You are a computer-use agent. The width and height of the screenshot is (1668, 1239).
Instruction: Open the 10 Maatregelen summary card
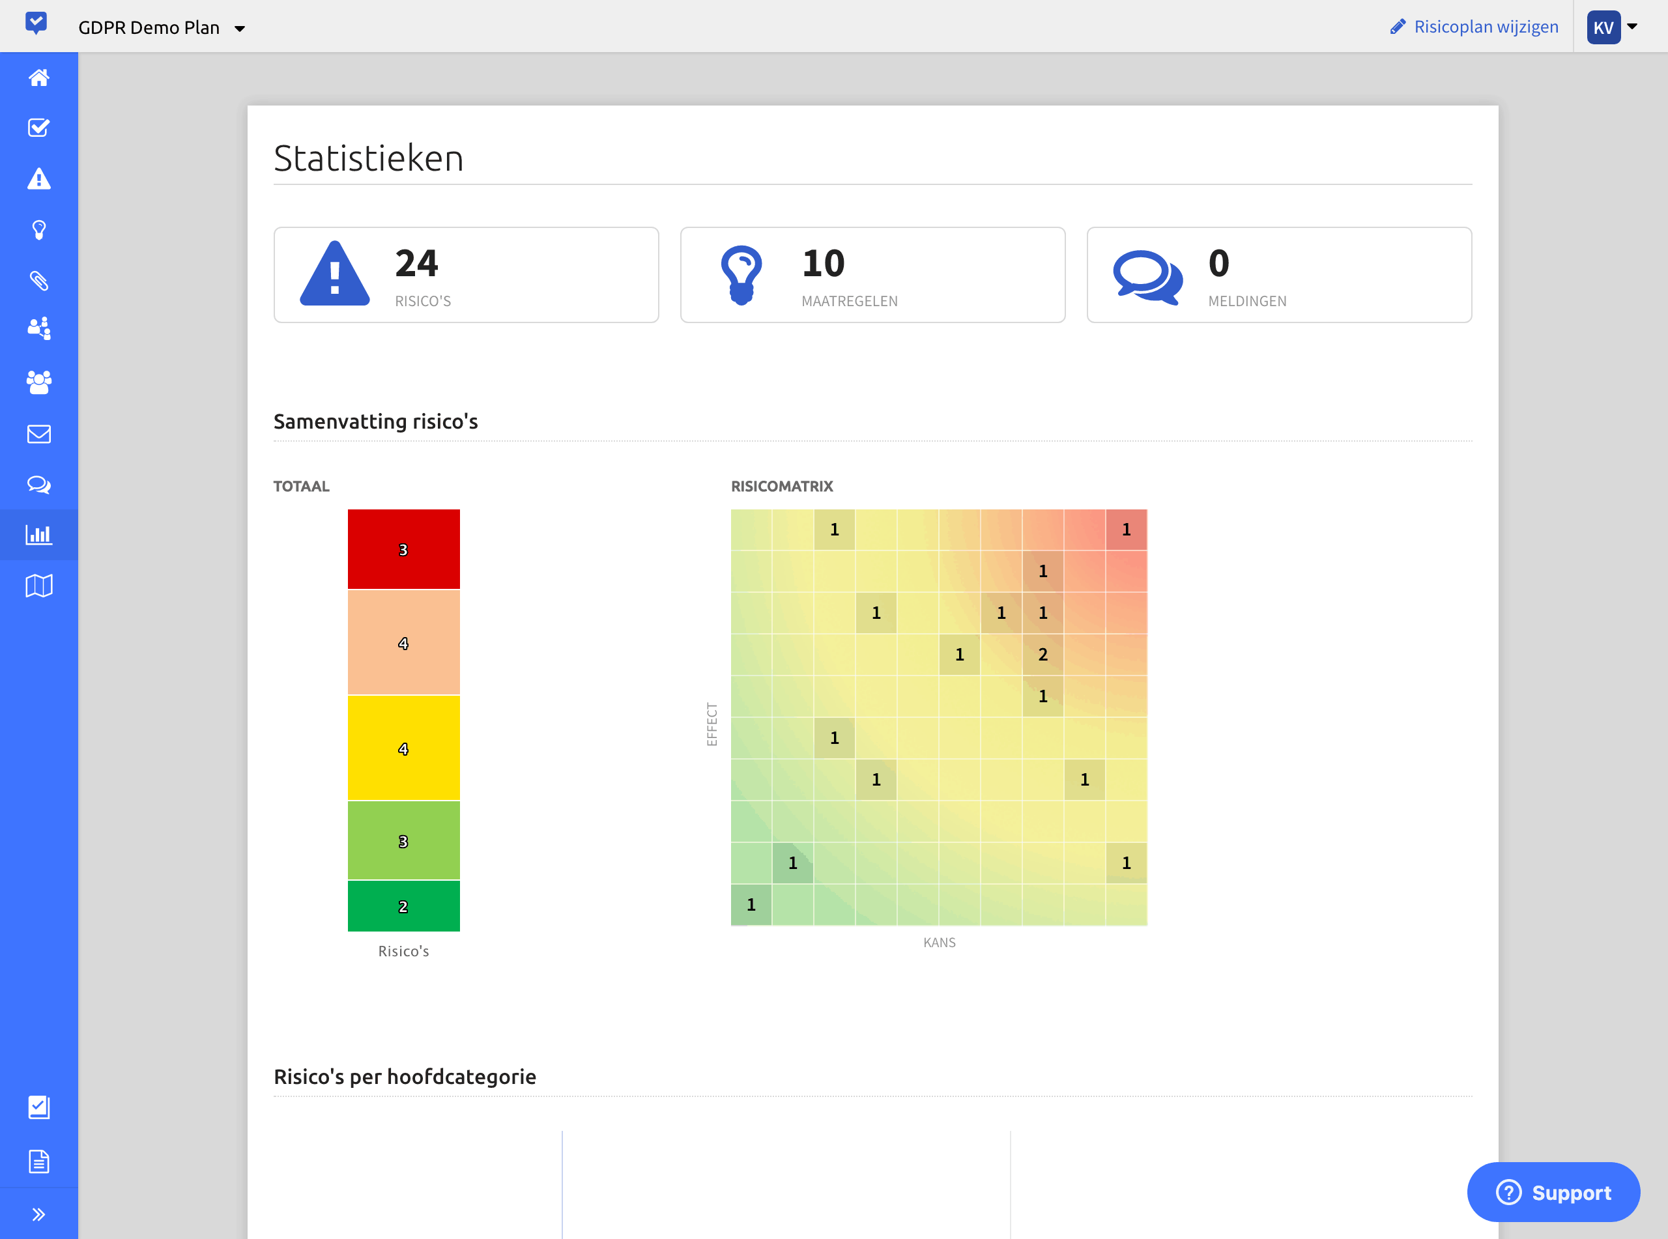[872, 276]
